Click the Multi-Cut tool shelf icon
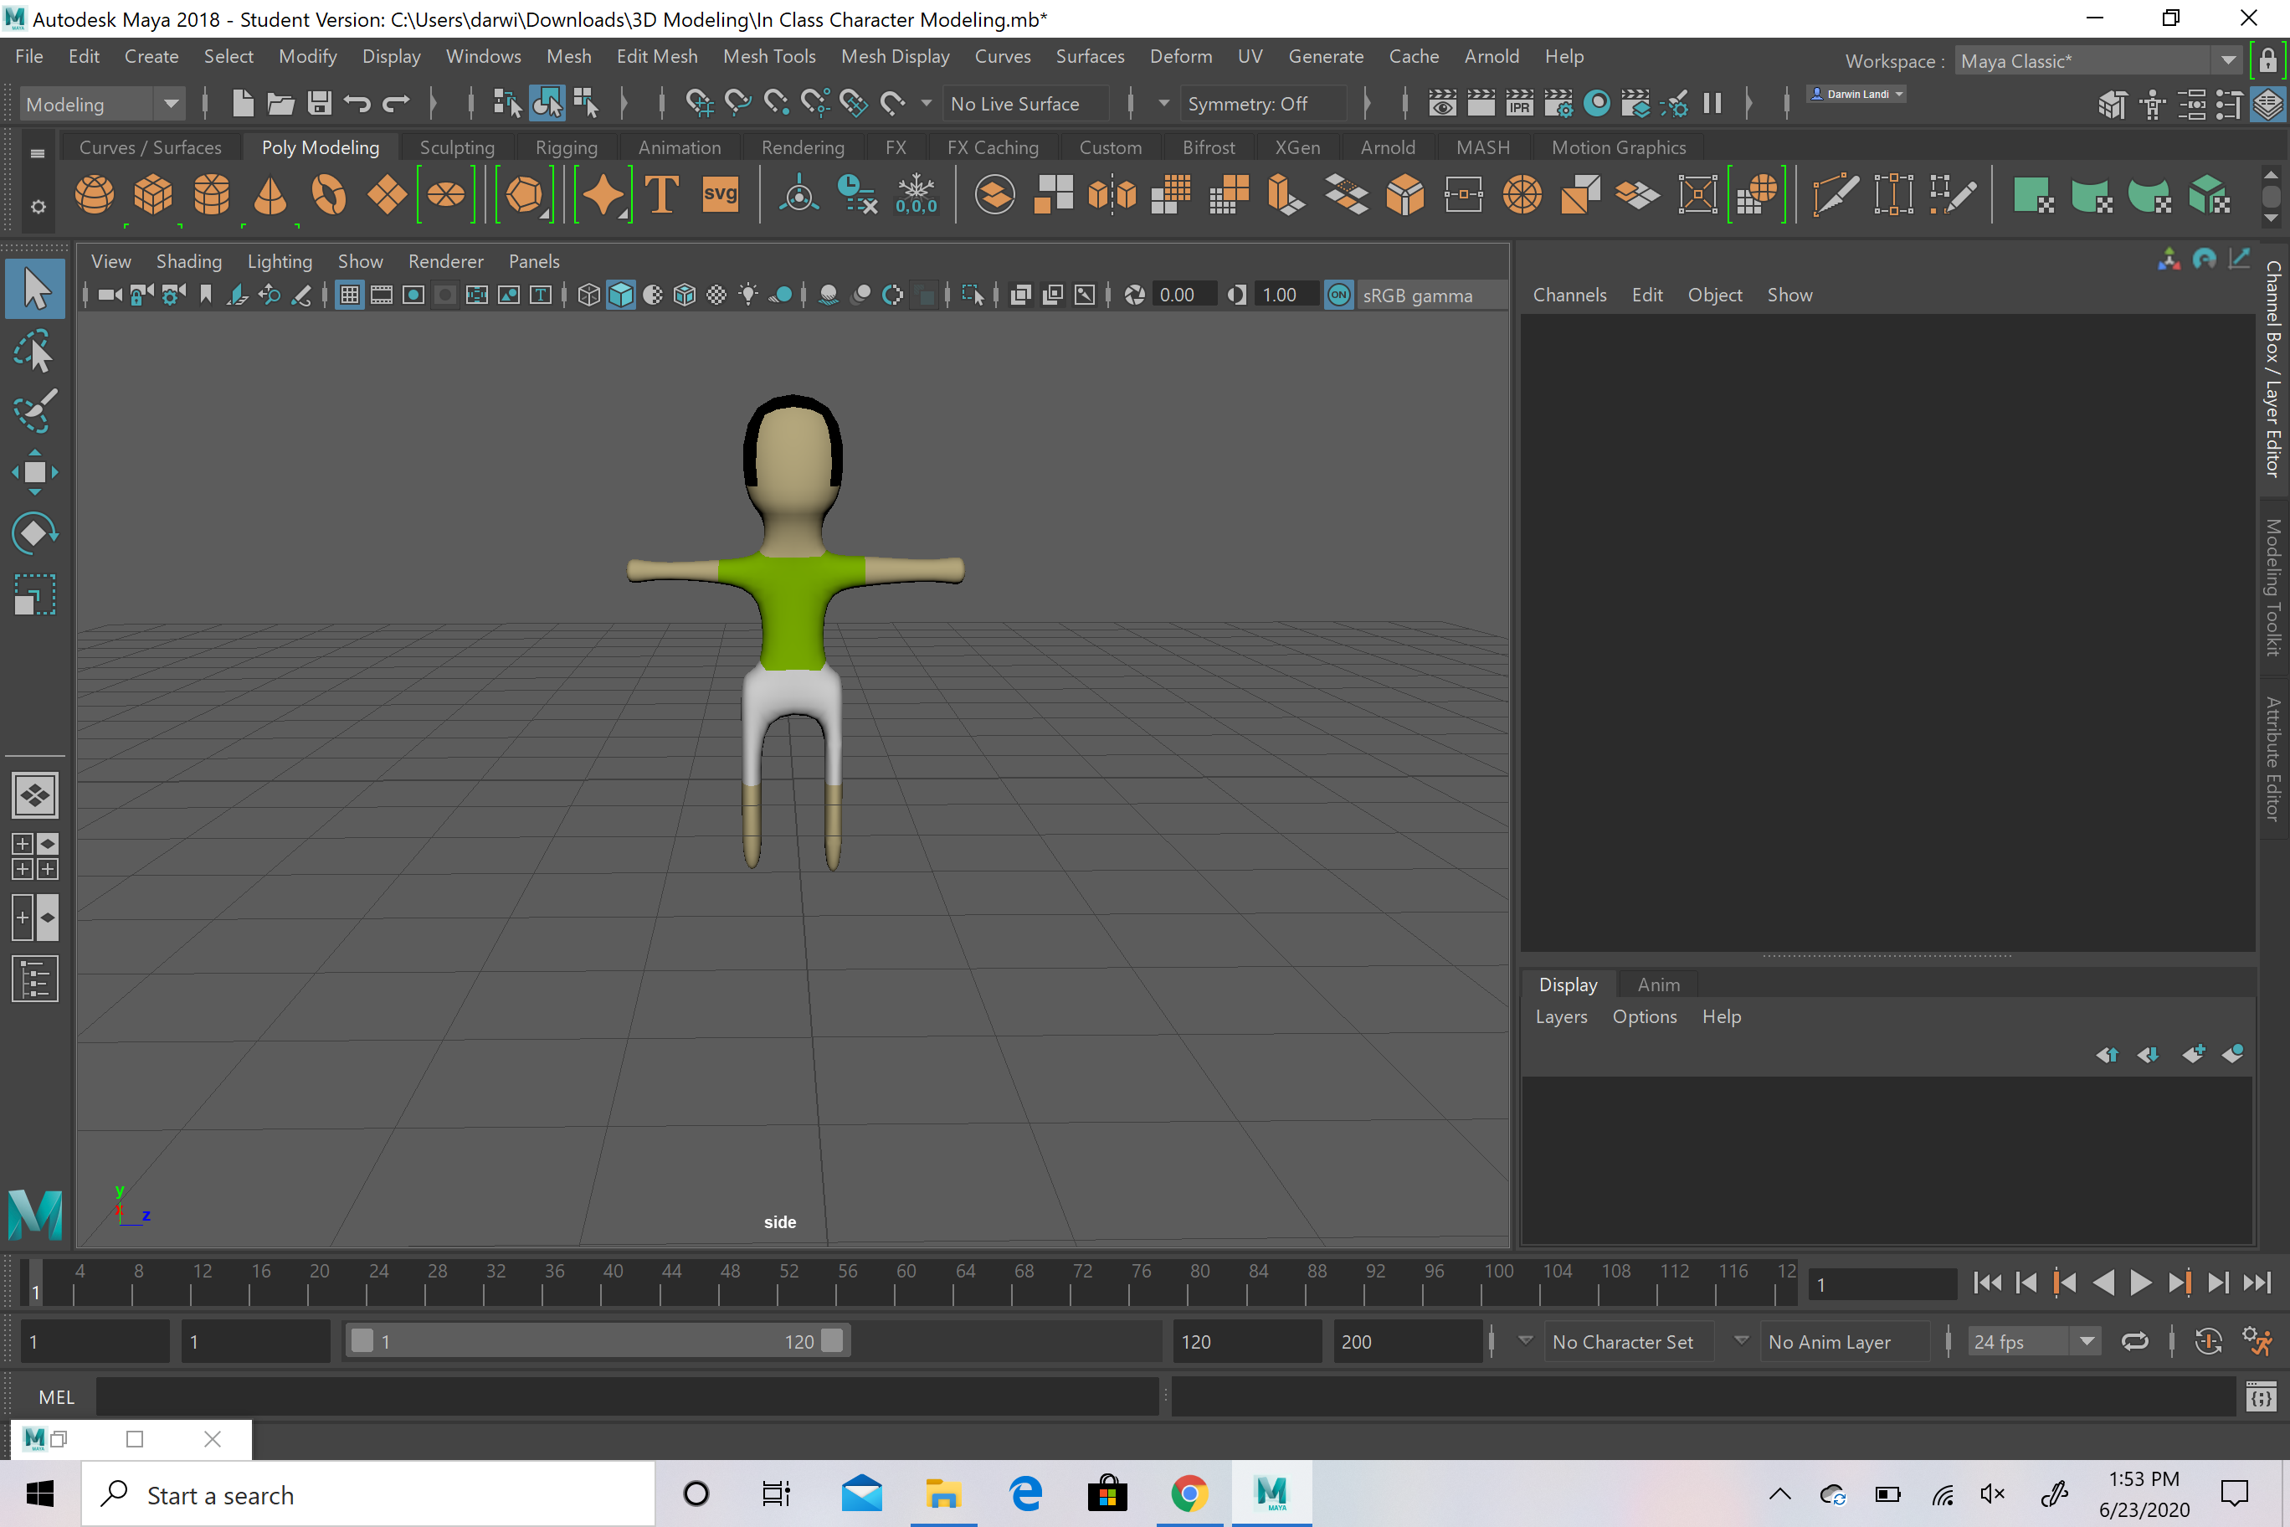This screenshot has width=2290, height=1527. (1836, 195)
